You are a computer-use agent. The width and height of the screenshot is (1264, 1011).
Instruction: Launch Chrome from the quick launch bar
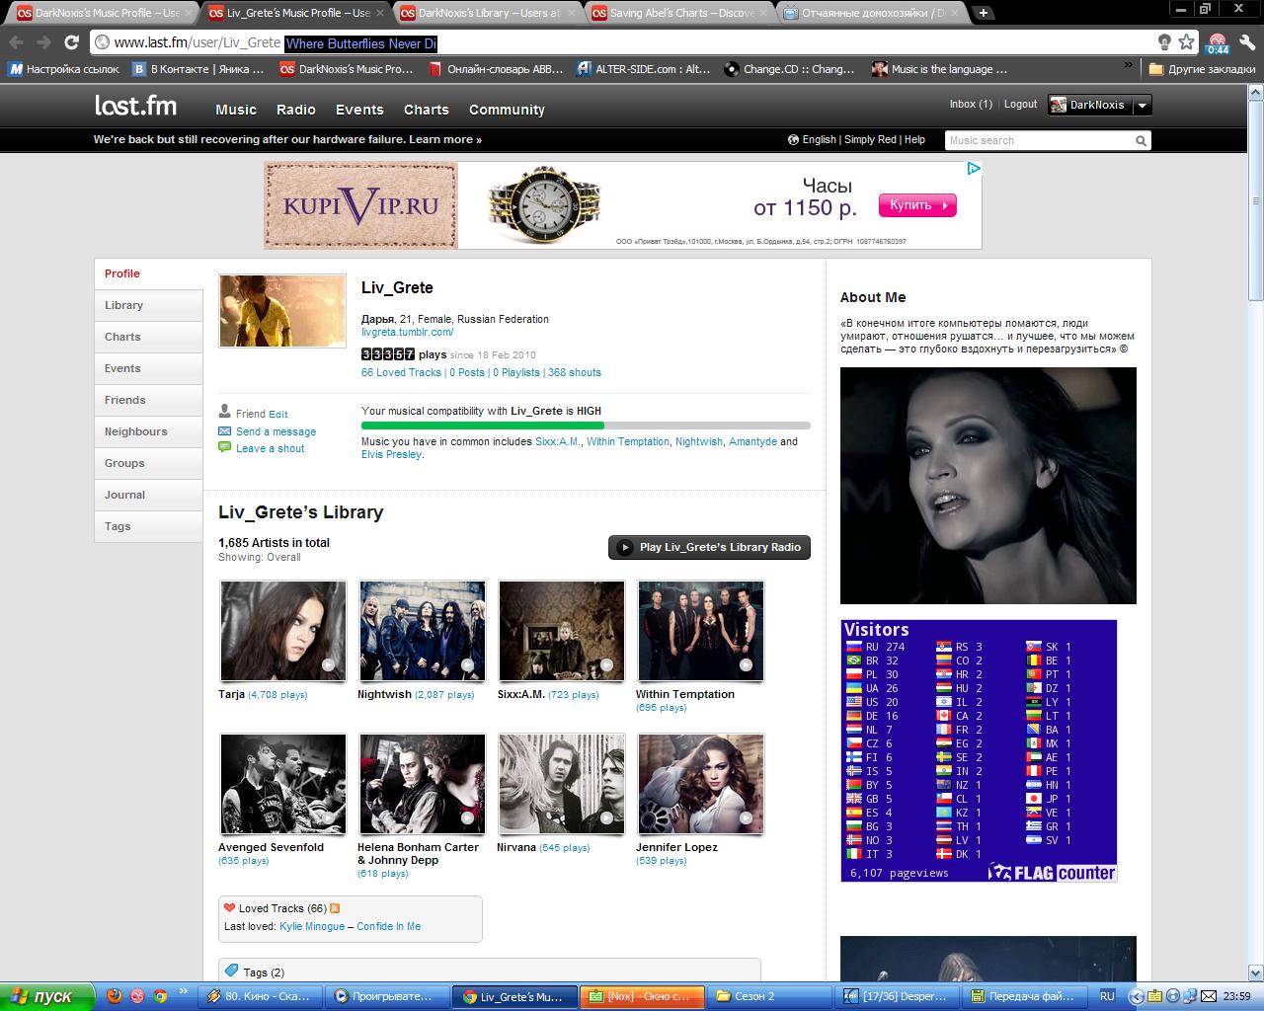(160, 996)
